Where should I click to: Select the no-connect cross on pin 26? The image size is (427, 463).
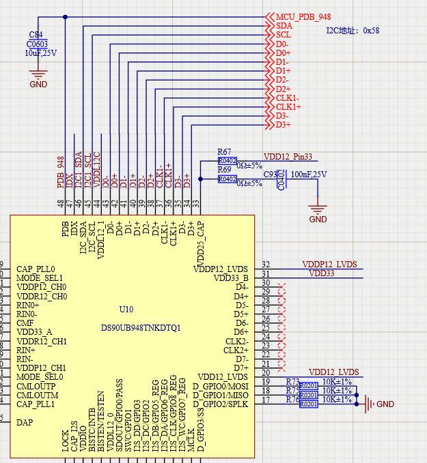pos(281,323)
